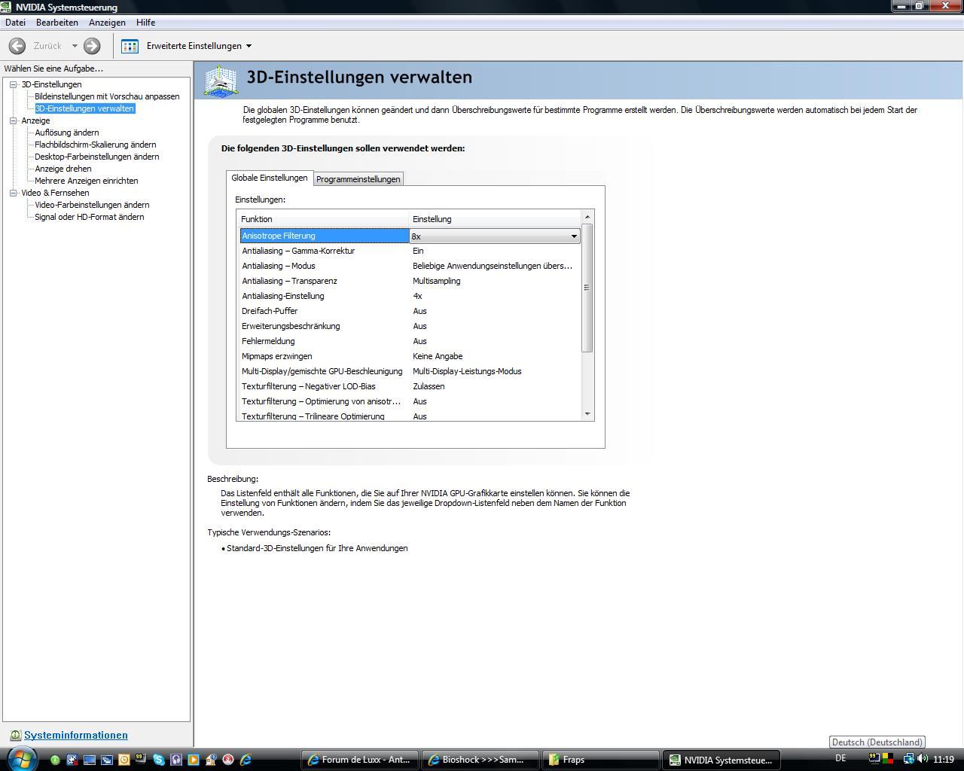Open Zurück history dropdown arrow

pos(75,46)
